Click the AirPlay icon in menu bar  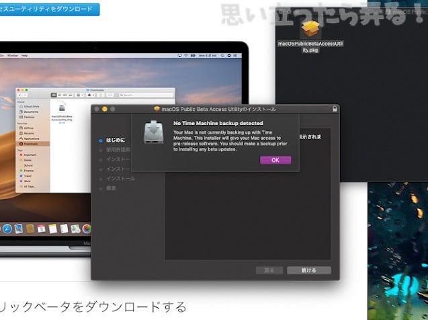coord(179,55)
